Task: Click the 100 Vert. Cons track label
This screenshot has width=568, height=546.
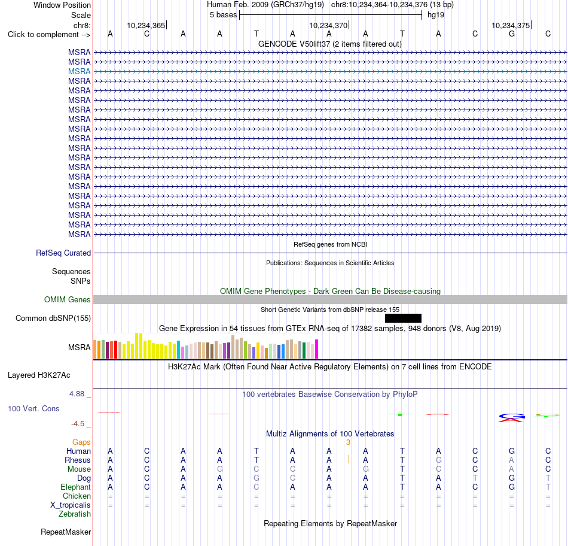Action: click(33, 408)
